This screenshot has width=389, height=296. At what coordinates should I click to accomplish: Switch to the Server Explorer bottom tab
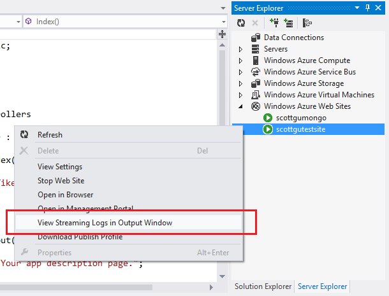(322, 286)
